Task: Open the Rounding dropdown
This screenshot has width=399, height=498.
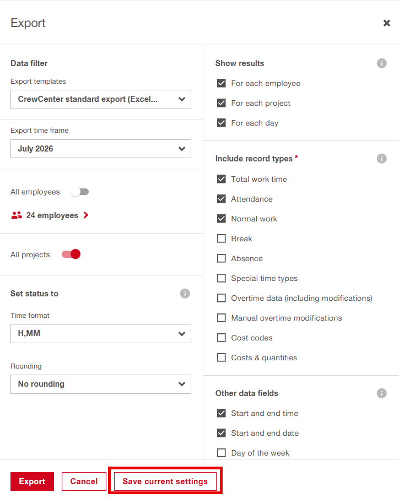Action: pyautogui.click(x=101, y=385)
